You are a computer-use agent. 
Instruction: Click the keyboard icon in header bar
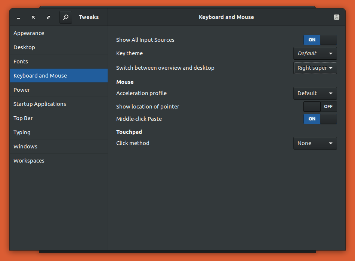point(336,17)
